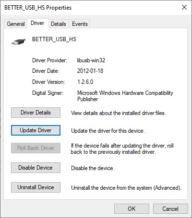Viewport: 192px width, 218px height.
Task: Click the BETTER_USB_HS device name beside icon
Action: 54,39
